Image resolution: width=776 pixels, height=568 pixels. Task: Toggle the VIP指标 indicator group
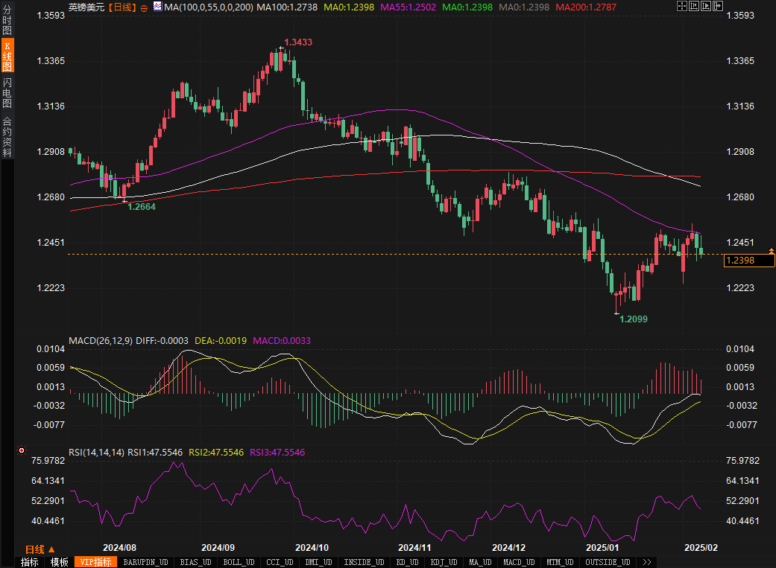(95, 562)
